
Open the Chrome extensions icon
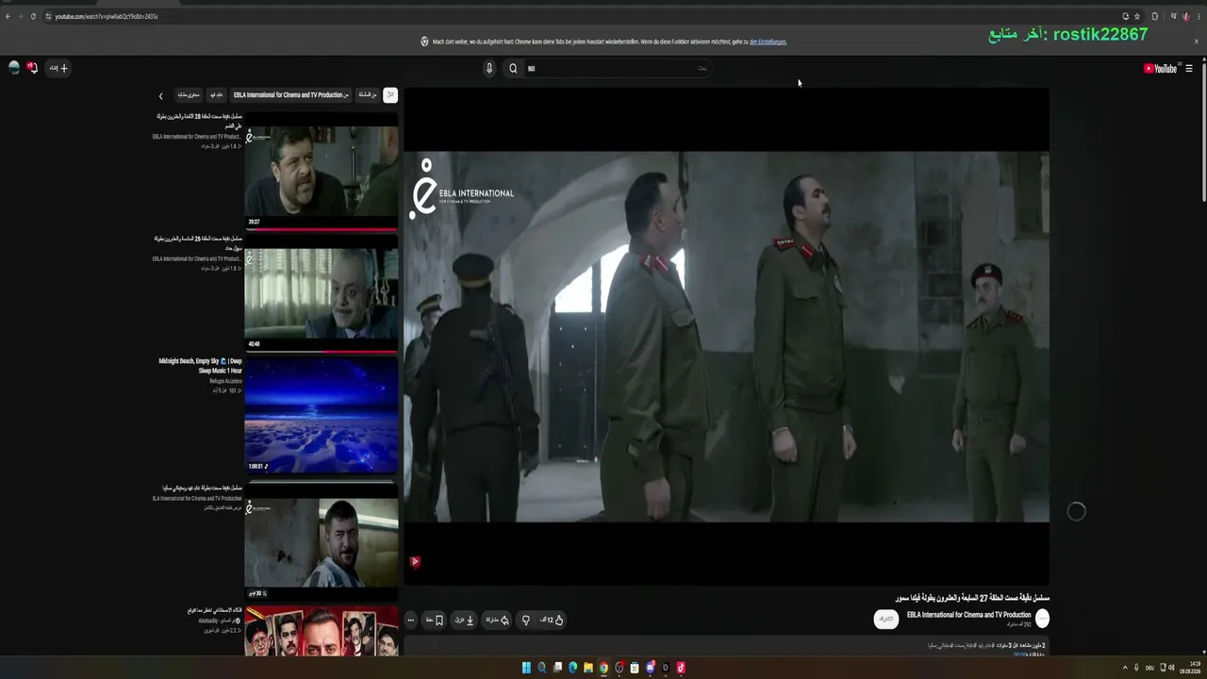pos(1154,16)
